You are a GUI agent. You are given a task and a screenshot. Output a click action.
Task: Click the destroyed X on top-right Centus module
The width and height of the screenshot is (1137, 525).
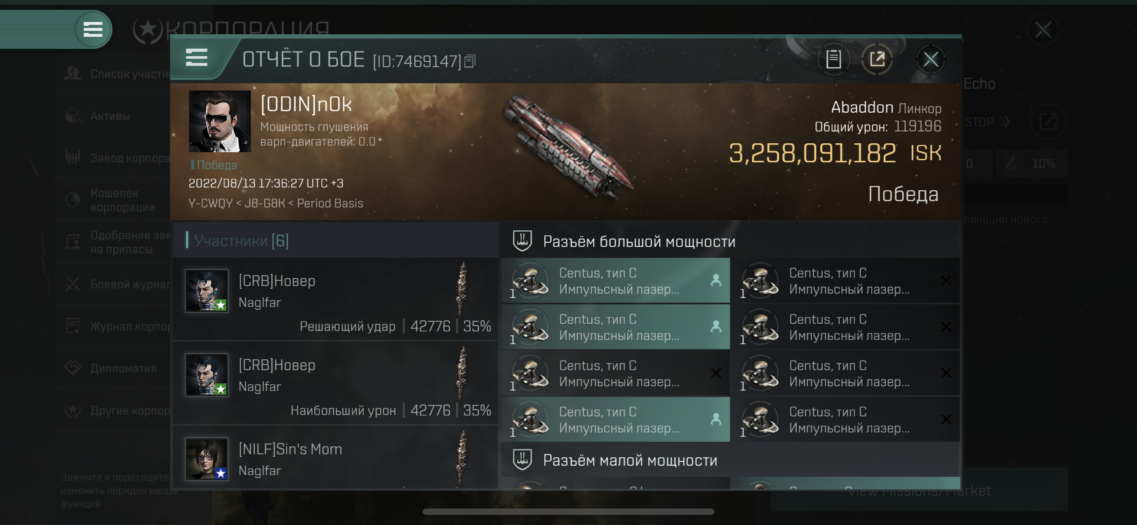[x=945, y=281]
